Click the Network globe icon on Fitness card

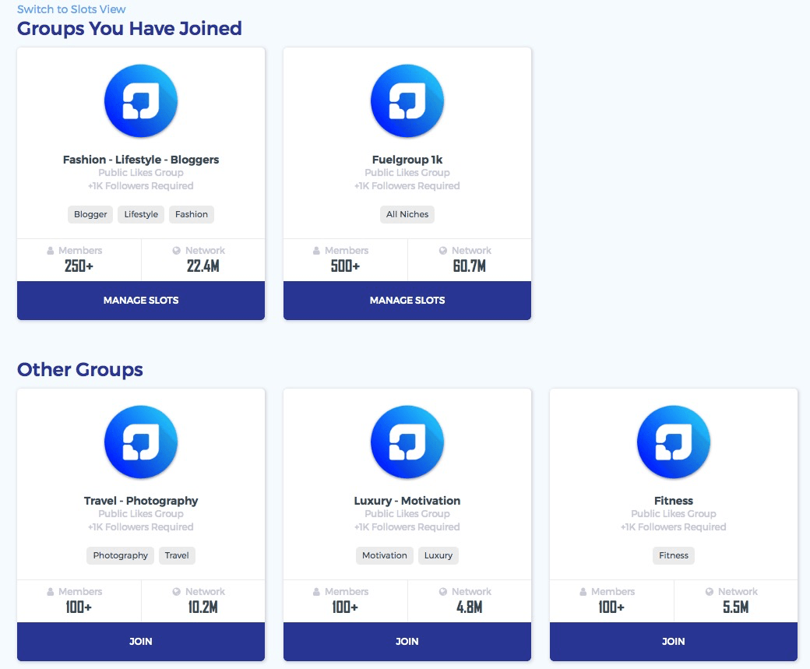pos(708,591)
